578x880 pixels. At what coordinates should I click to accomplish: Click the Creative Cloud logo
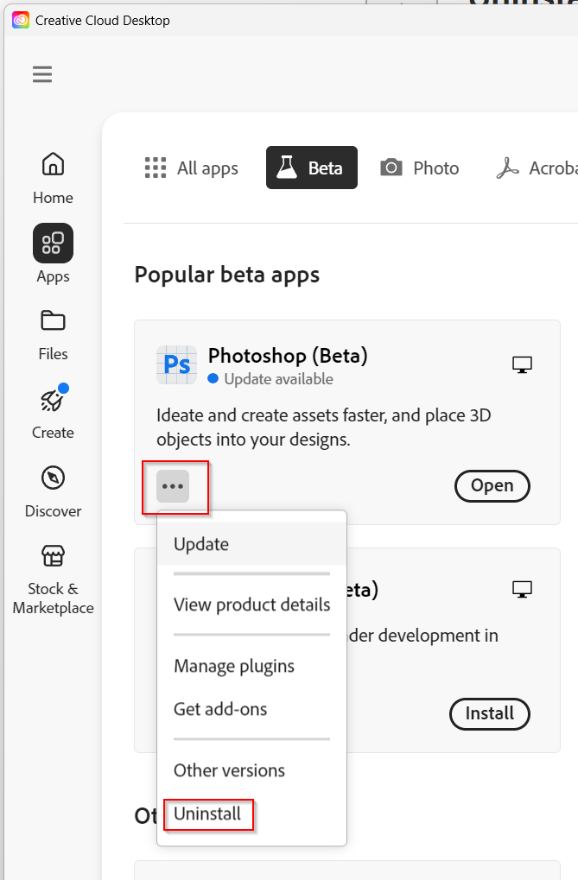20,19
